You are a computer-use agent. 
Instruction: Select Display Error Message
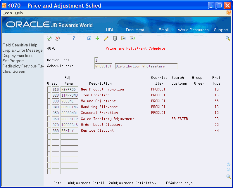[x=23, y=51]
